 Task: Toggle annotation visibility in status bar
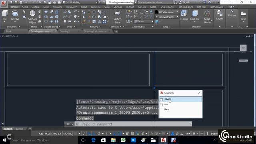172,134
